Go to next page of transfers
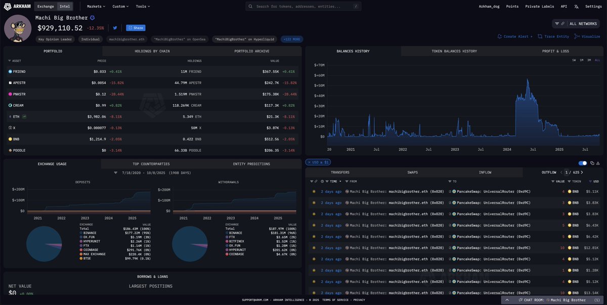The image size is (607, 305). pos(582,172)
